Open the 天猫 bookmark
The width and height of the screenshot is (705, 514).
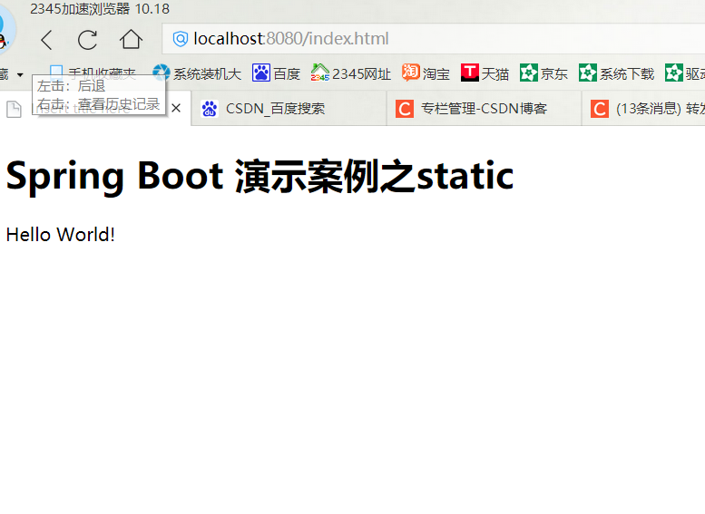click(x=485, y=73)
